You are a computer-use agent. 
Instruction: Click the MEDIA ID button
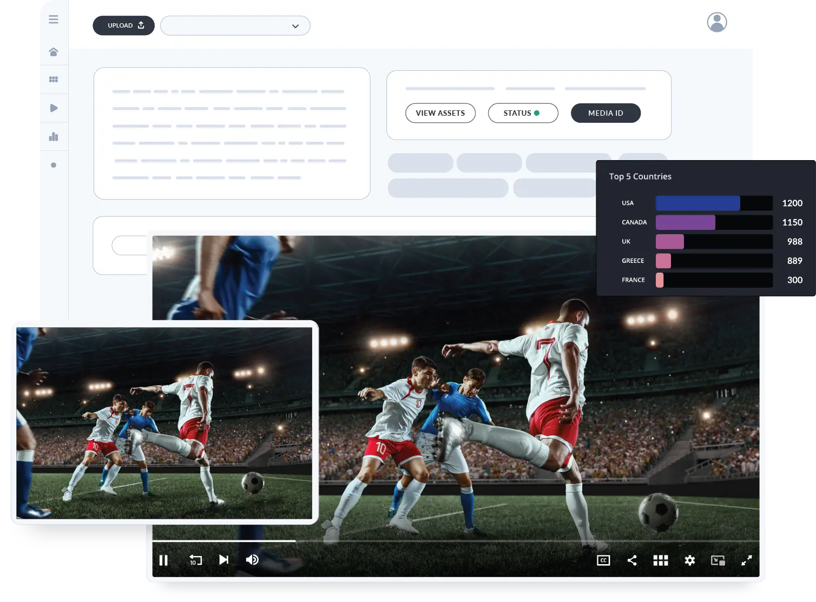pos(606,113)
